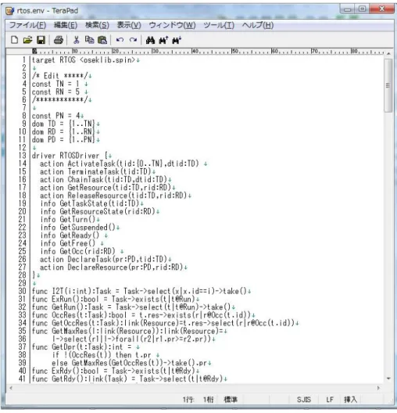Open the ヘルプ(H) menu
The height and width of the screenshot is (413, 397).
click(258, 25)
